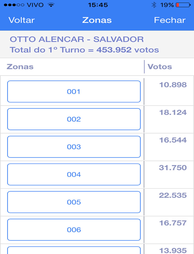Tap the battery indicator icon

click(183, 5)
